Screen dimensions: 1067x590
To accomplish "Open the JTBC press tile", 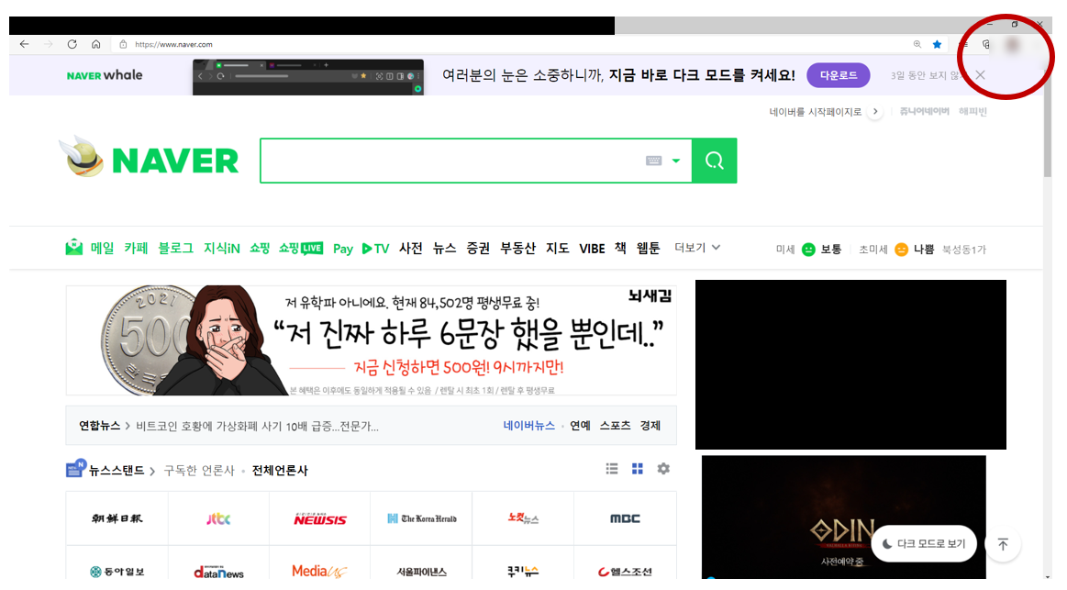I will click(x=218, y=518).
